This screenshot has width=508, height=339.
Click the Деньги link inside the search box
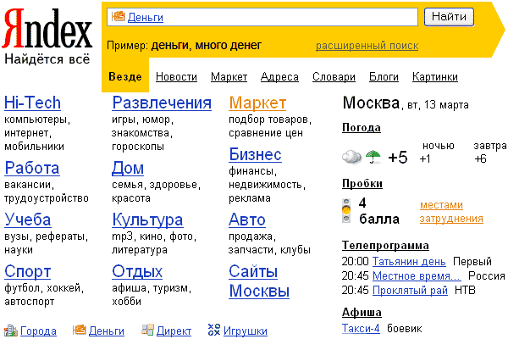[x=145, y=17]
